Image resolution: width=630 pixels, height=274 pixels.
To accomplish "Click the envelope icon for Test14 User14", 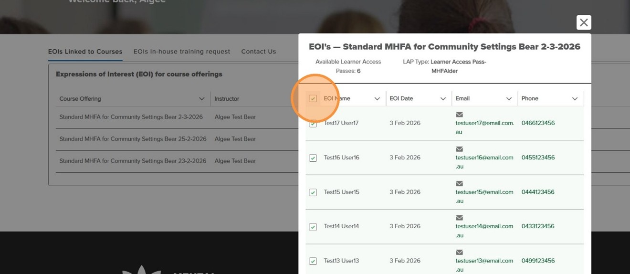I will (x=459, y=218).
